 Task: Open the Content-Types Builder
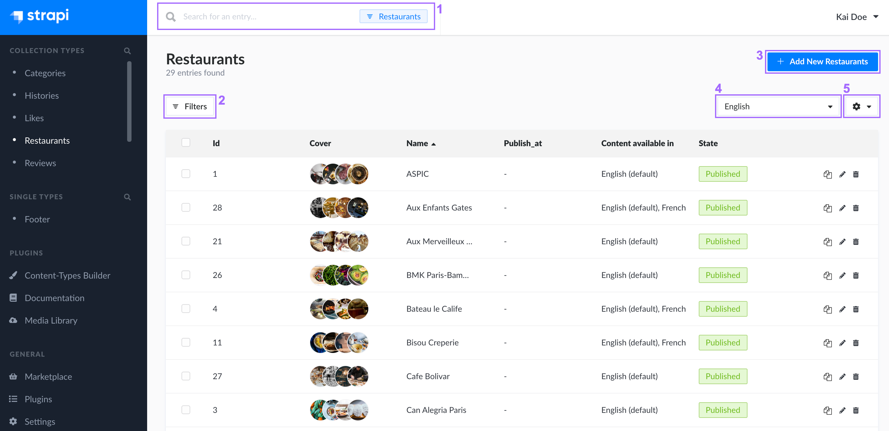tap(67, 275)
